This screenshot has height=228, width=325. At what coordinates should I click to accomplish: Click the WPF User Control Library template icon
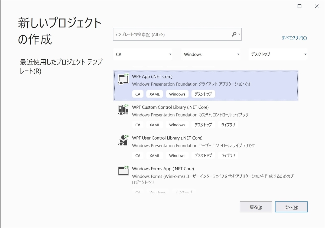click(123, 140)
